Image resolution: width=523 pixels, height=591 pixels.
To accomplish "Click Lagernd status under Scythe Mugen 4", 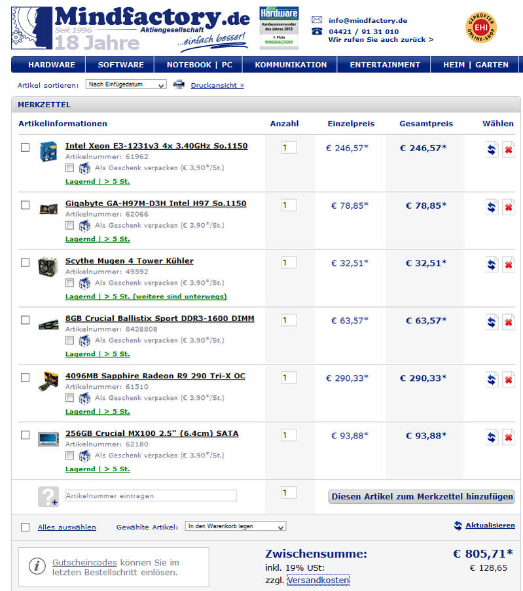I will coord(146,296).
